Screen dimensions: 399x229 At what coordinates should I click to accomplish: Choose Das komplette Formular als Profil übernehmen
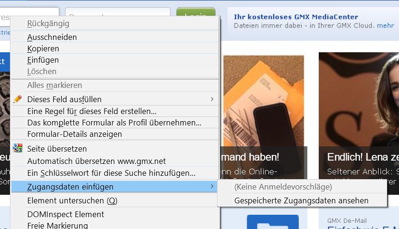tap(115, 123)
